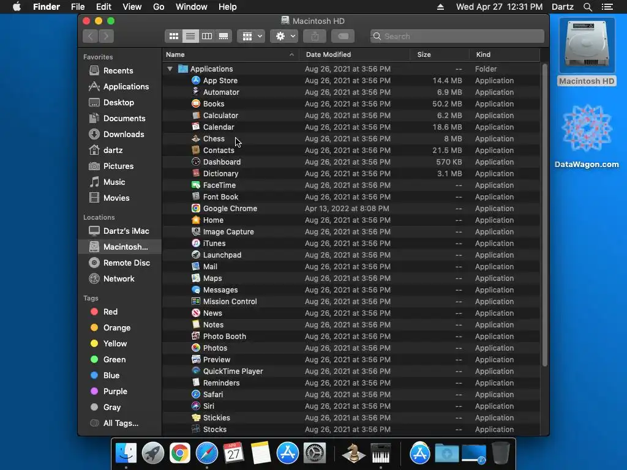Sort by the Name column header
Viewport: 627px width, 470px height.
coord(230,54)
